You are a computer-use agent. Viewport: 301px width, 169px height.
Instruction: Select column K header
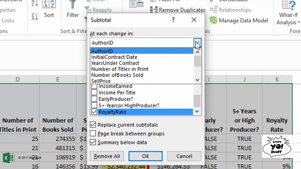[277, 79]
